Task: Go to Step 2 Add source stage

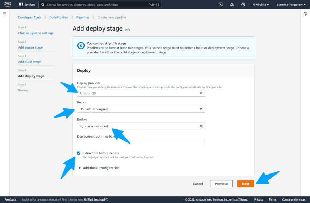Action: pyautogui.click(x=30, y=47)
